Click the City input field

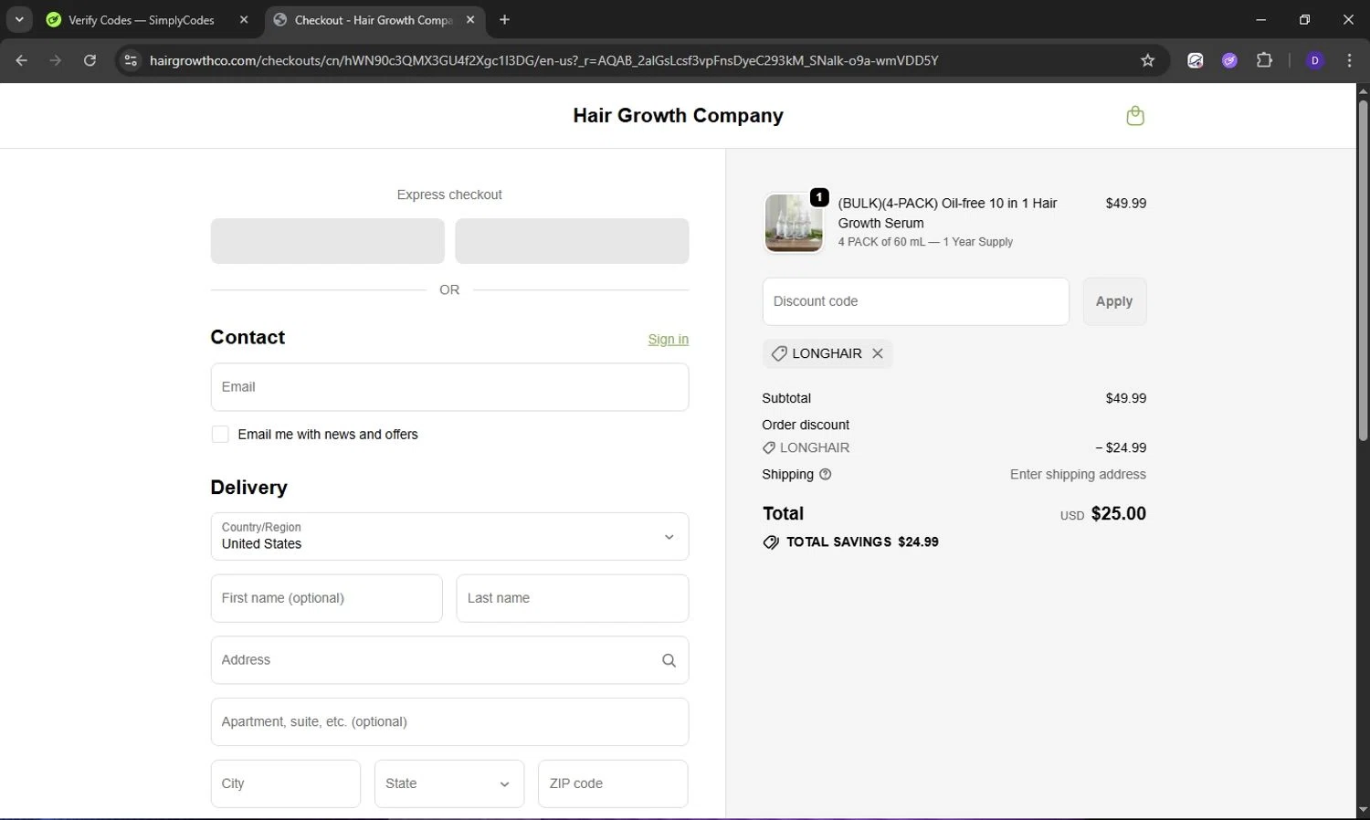pyautogui.click(x=285, y=783)
